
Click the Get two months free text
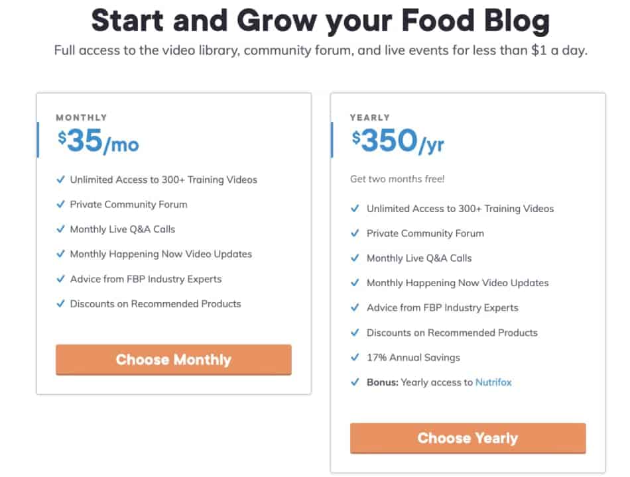coord(397,179)
